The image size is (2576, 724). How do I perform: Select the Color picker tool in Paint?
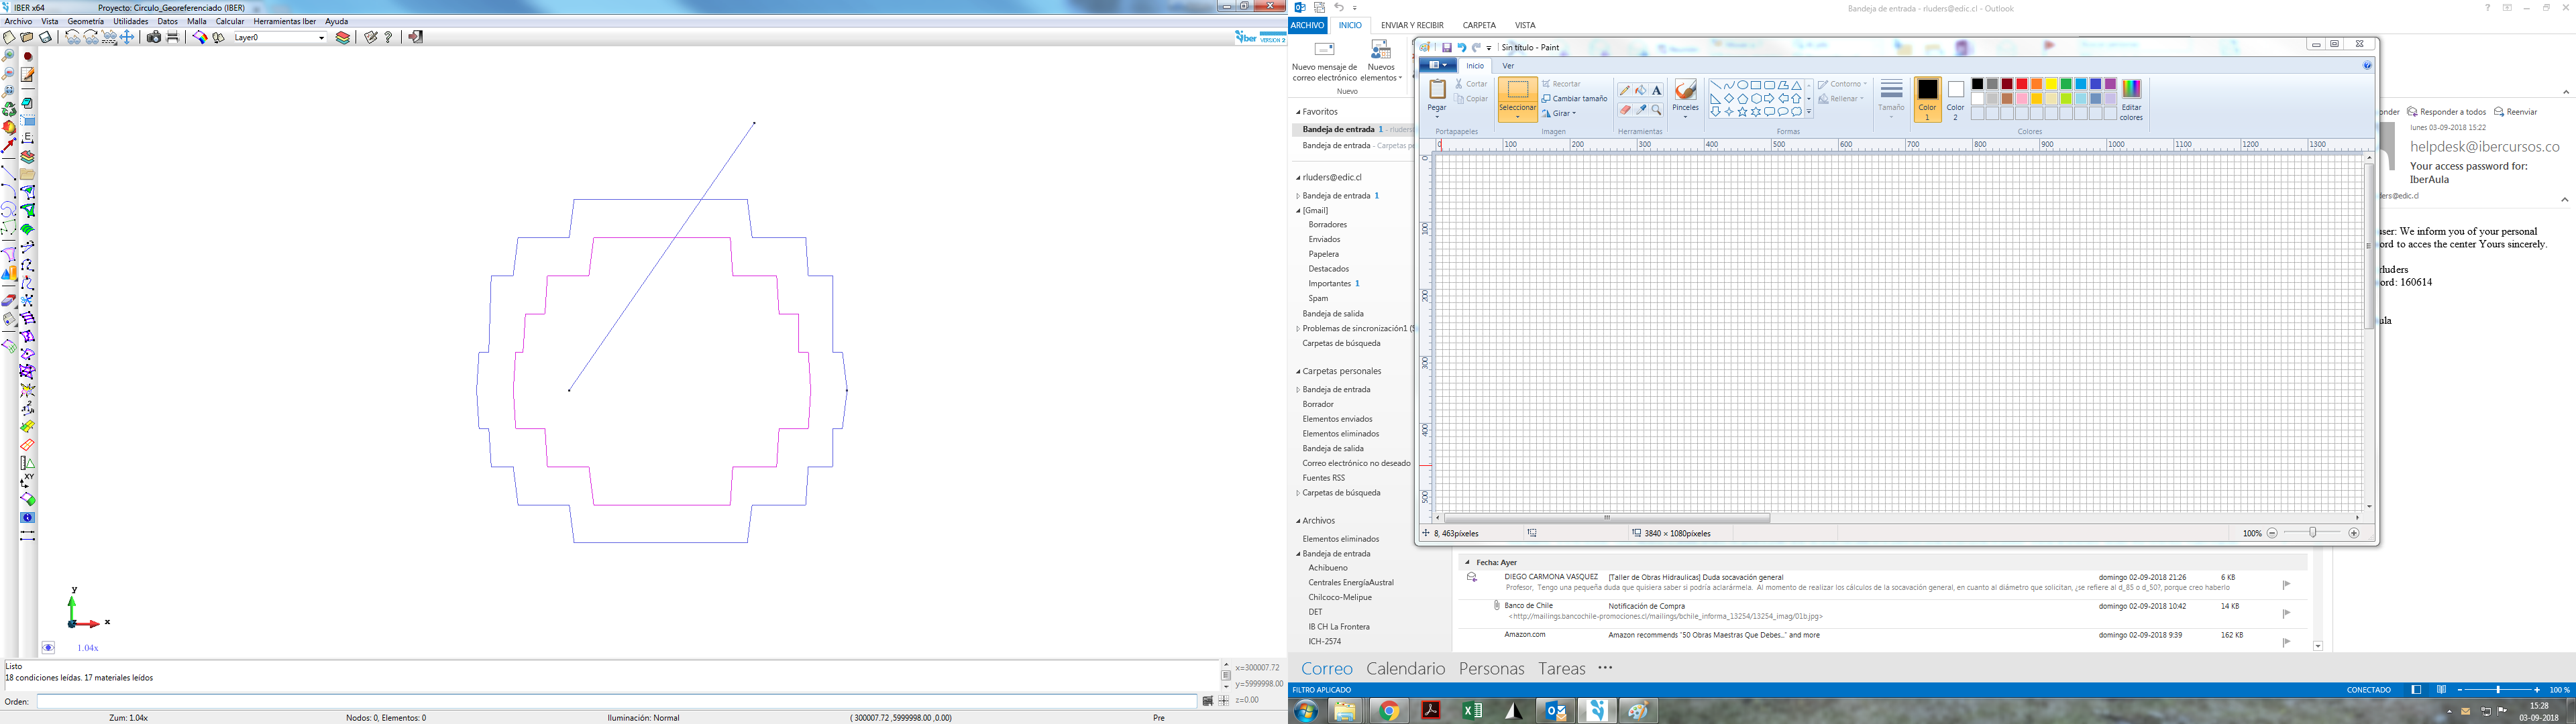point(1641,110)
